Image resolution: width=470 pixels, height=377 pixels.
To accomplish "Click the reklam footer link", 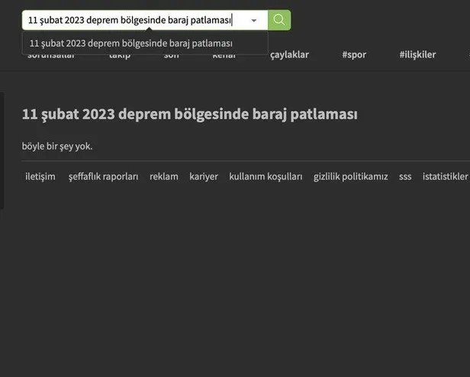I will coord(164,176).
